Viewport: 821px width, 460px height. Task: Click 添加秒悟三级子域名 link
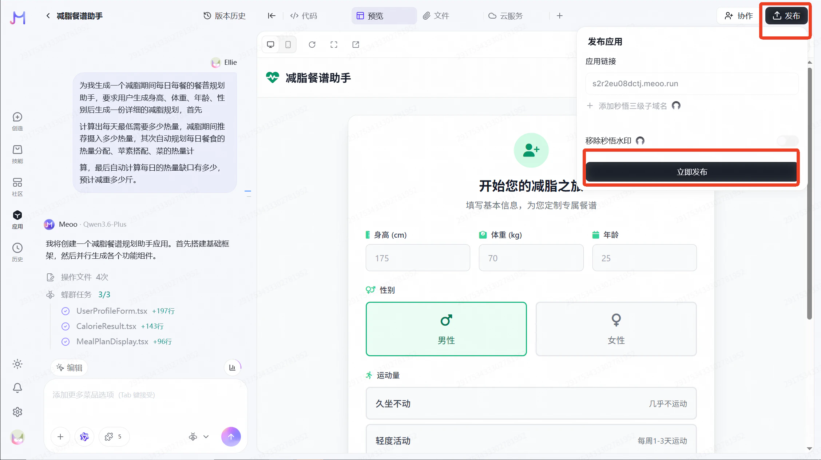click(632, 106)
